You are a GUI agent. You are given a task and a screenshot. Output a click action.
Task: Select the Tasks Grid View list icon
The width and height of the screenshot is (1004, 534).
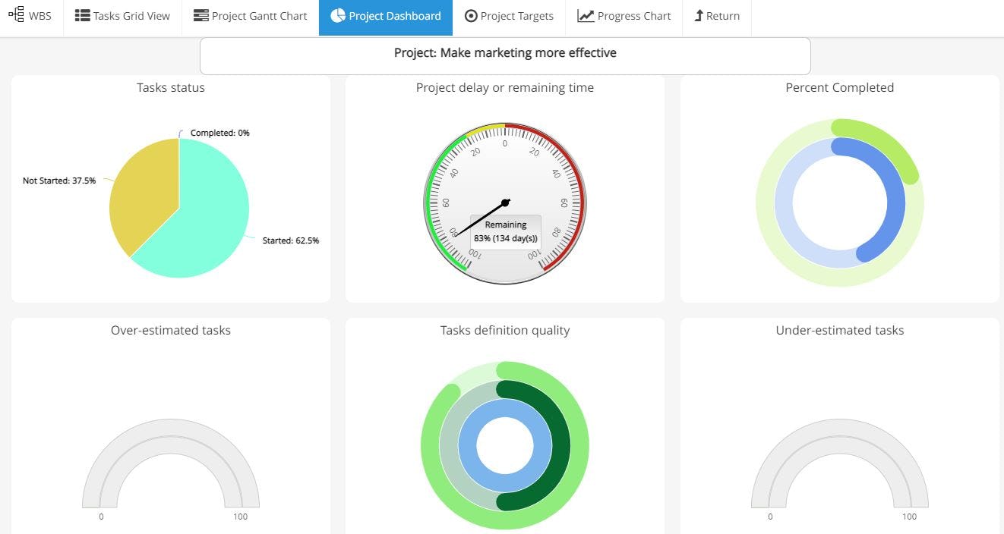click(x=83, y=14)
